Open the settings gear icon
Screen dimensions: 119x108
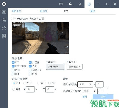[89, 4]
